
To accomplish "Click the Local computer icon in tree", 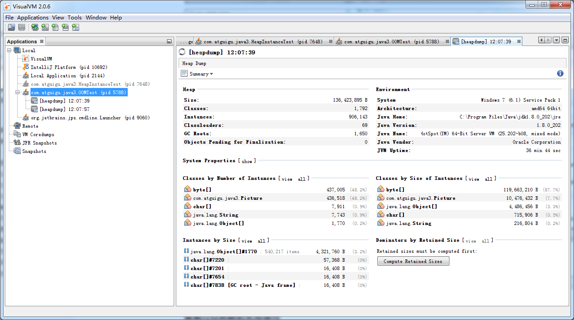I will click(17, 50).
